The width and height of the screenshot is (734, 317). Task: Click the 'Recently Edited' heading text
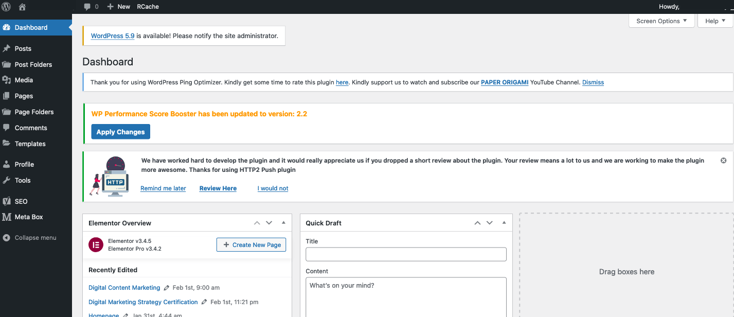click(x=113, y=270)
